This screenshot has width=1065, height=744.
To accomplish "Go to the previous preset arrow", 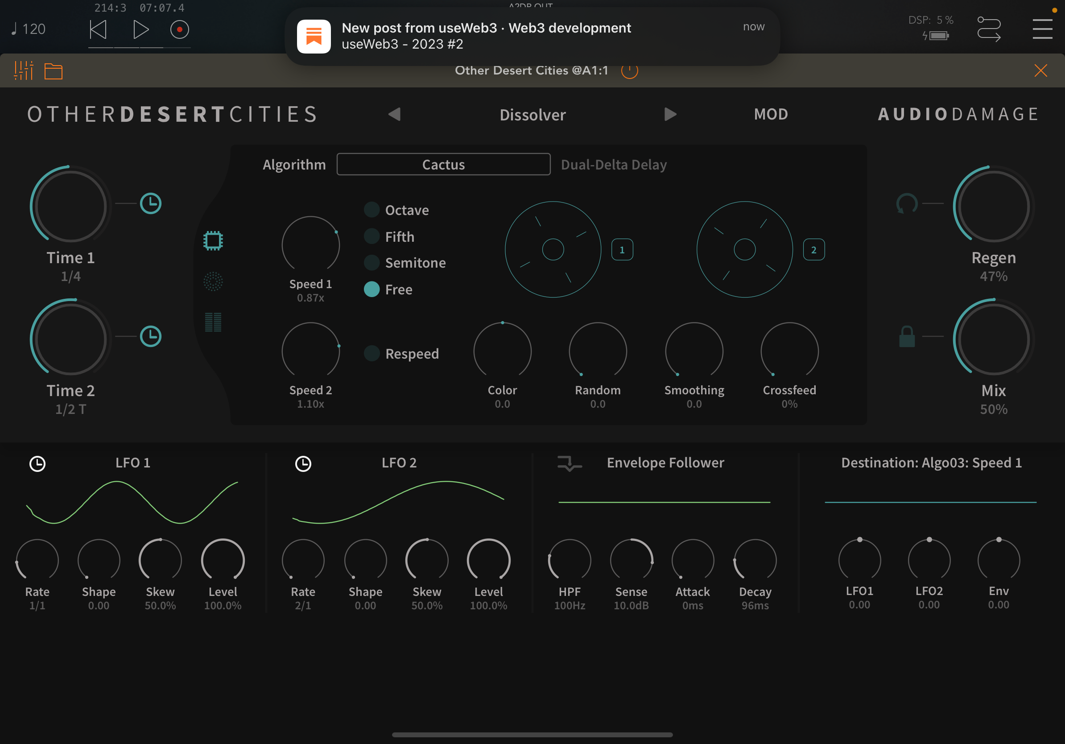I will click(x=394, y=114).
